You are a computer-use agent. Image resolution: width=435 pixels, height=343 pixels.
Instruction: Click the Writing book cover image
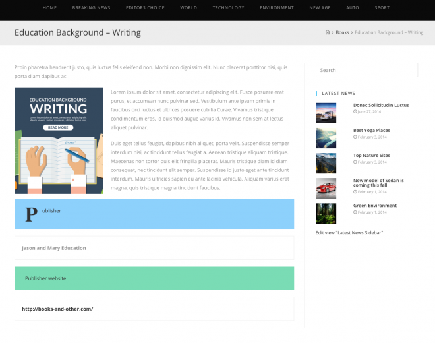tap(59, 140)
